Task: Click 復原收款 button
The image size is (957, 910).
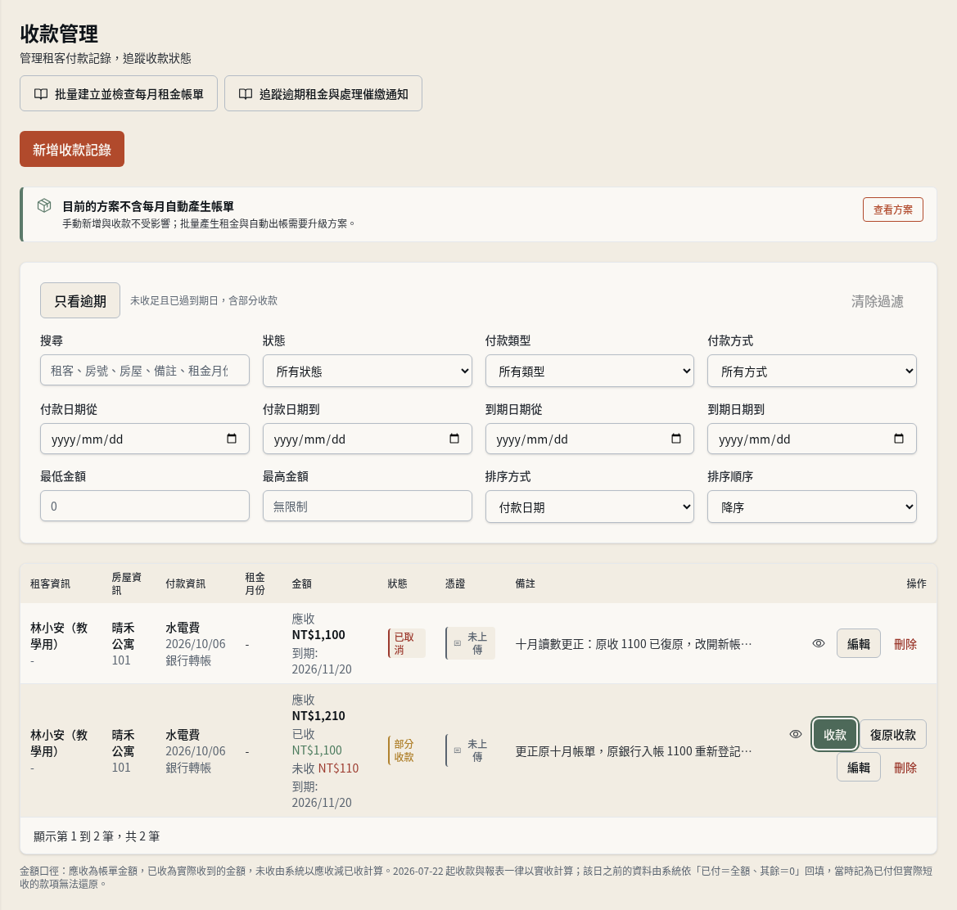Action: pyautogui.click(x=893, y=734)
